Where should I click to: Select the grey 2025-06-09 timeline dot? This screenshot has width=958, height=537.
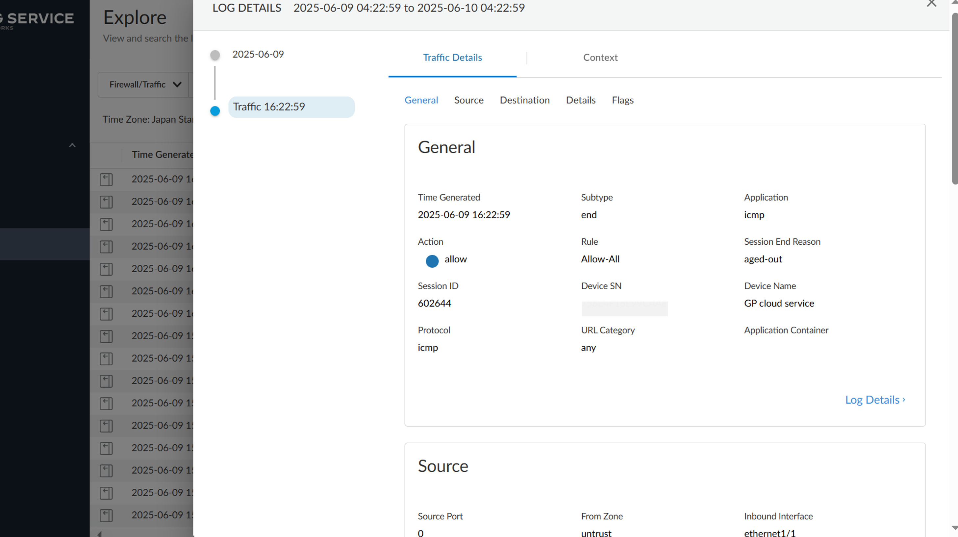tap(215, 55)
